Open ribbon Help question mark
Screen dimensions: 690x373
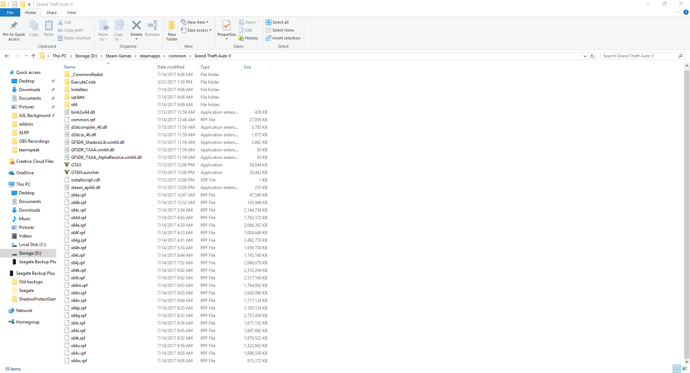tap(686, 12)
